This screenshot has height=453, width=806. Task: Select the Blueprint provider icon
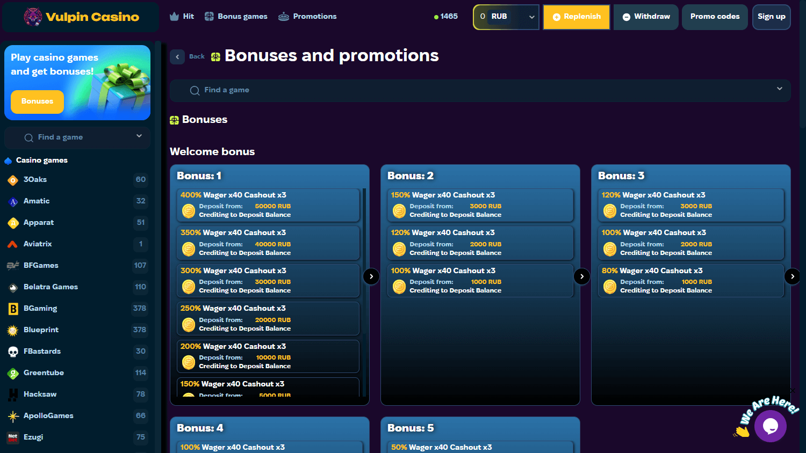pos(13,330)
